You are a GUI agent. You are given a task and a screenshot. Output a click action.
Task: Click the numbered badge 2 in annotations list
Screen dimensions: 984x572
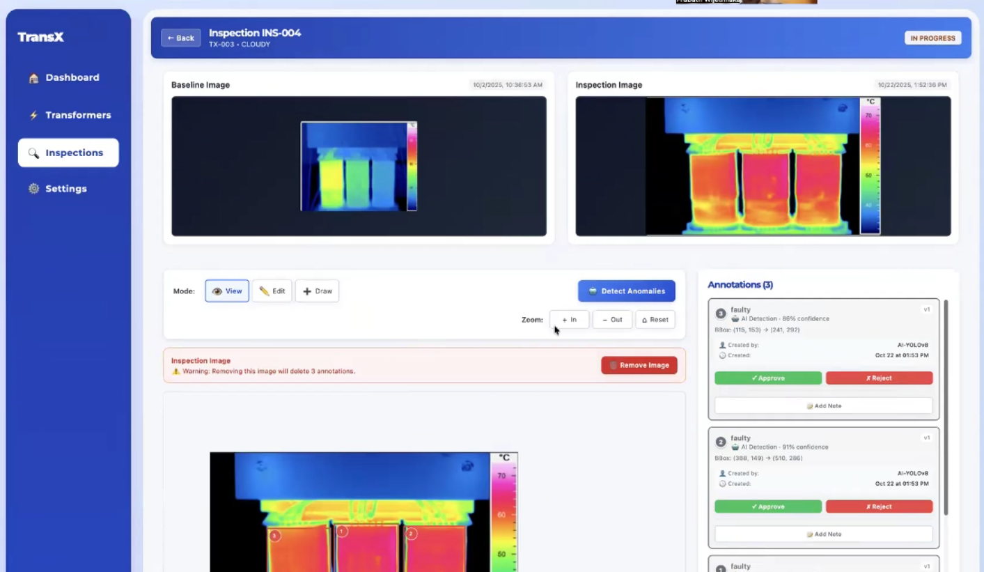pyautogui.click(x=721, y=442)
